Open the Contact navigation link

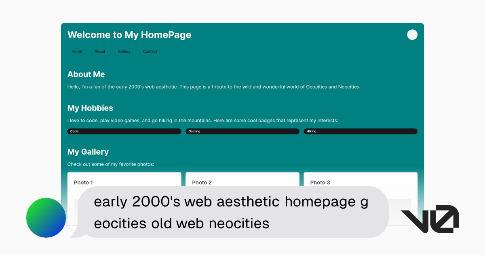pyautogui.click(x=150, y=52)
